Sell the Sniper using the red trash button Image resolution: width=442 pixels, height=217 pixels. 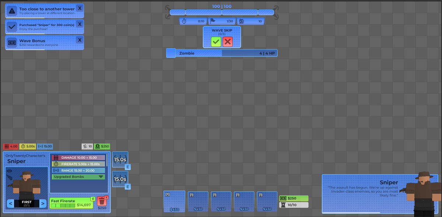pyautogui.click(x=102, y=202)
